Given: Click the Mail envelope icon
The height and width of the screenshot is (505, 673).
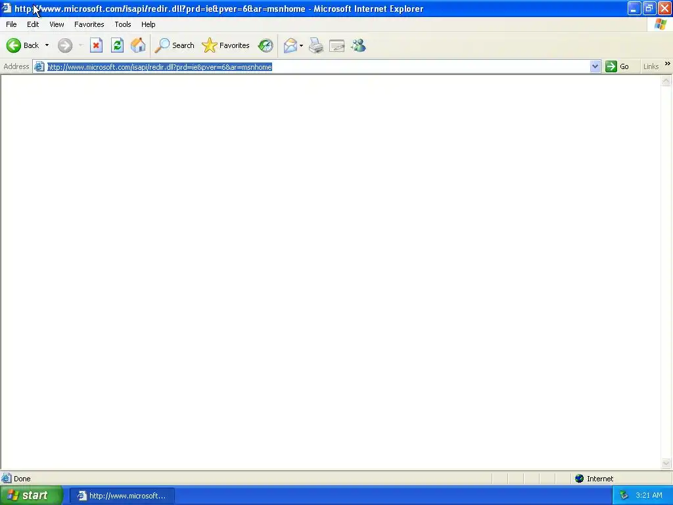Looking at the screenshot, I should 290,45.
